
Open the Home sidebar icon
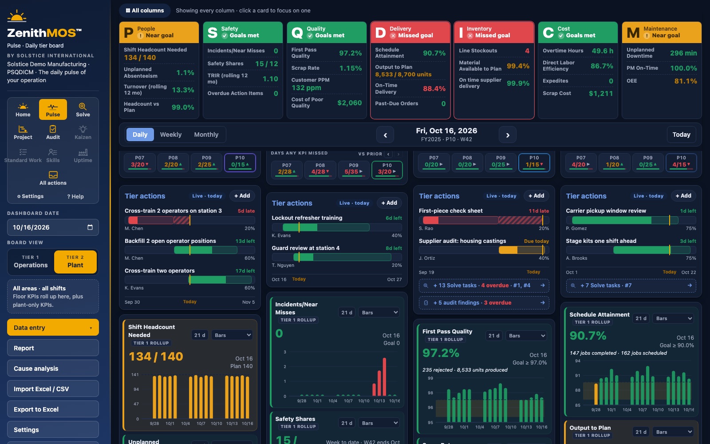[x=23, y=110]
